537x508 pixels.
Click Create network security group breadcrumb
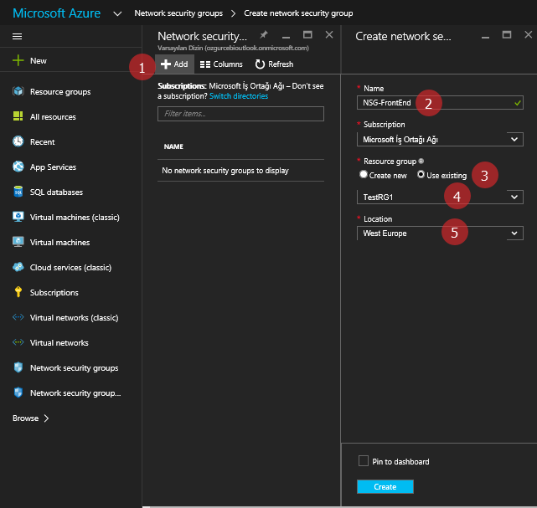[x=298, y=13]
